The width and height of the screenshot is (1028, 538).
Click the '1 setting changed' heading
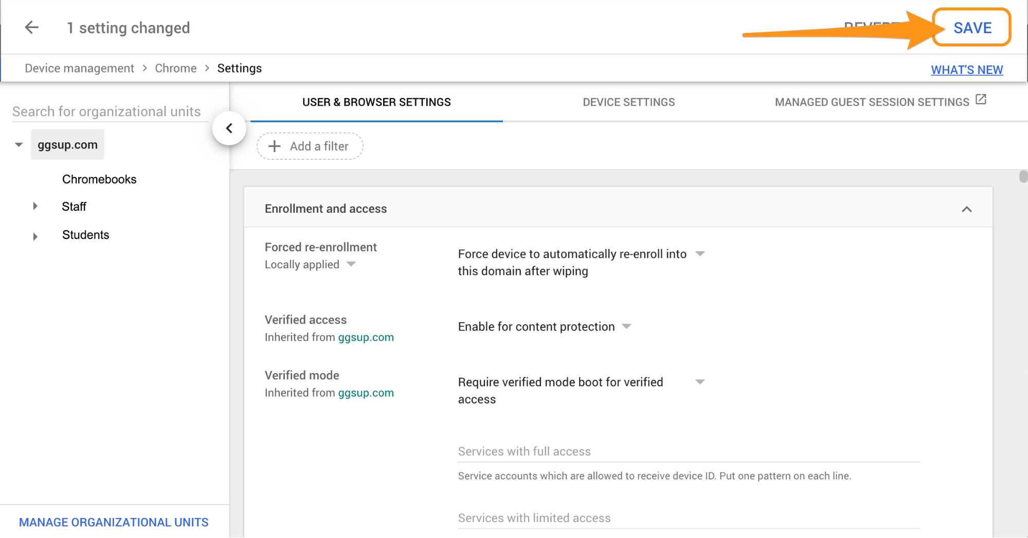(129, 28)
